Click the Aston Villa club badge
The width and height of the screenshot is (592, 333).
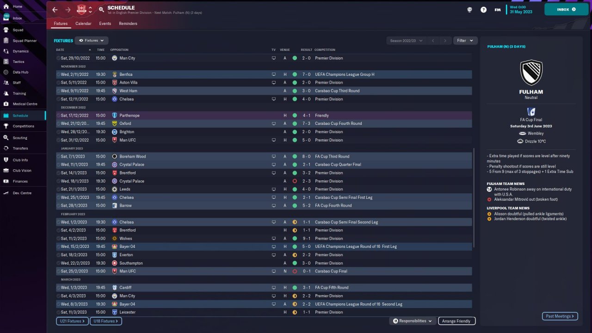115,82
